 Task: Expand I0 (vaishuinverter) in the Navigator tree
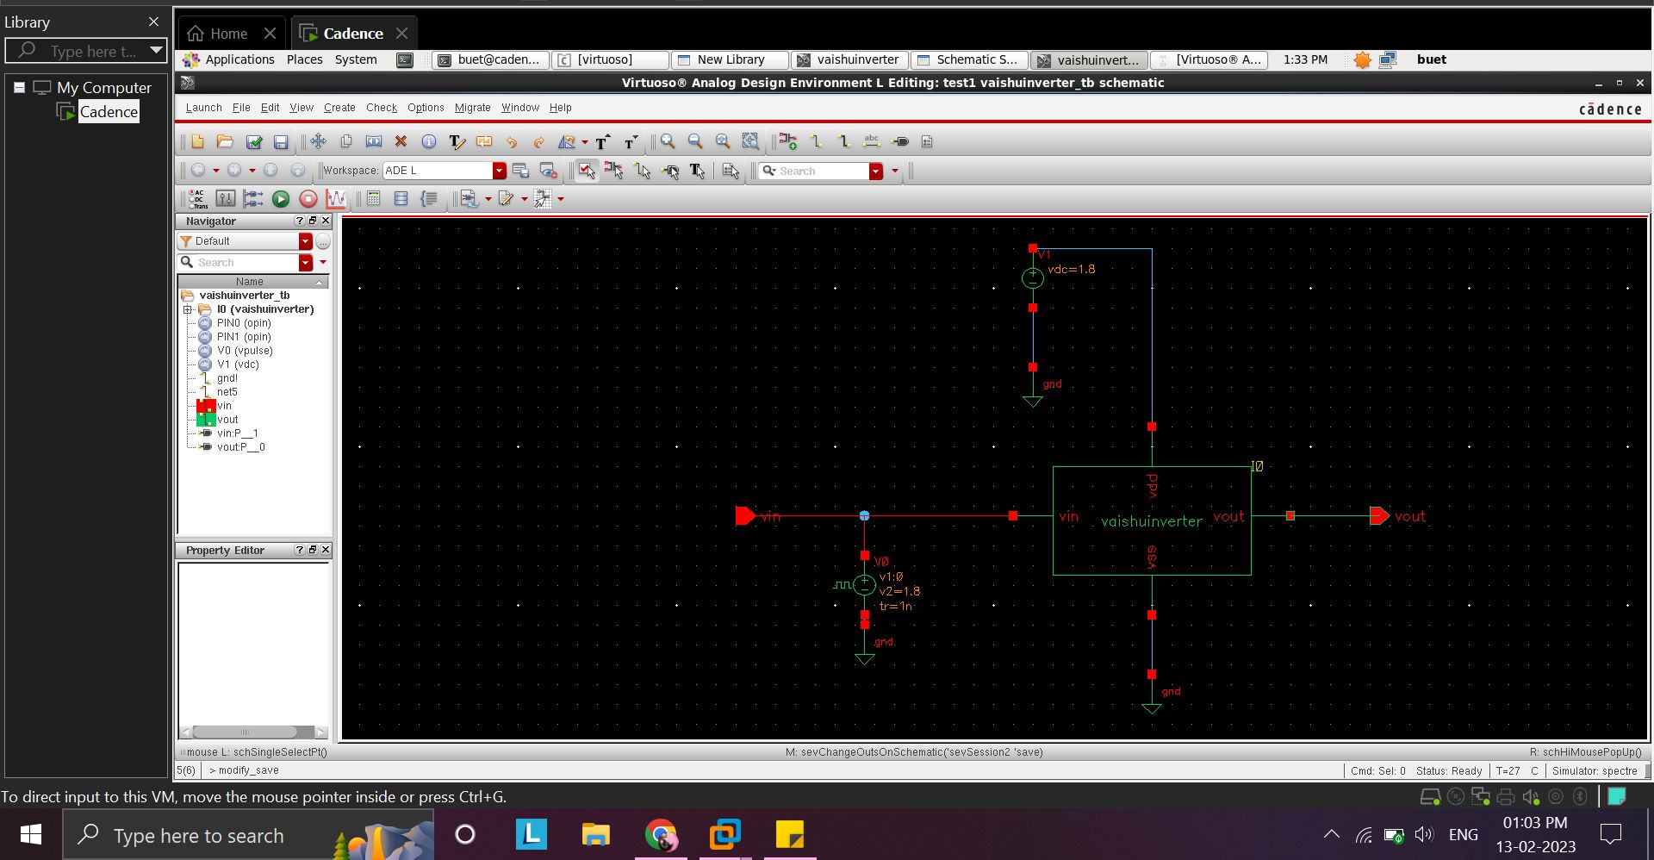[189, 309]
